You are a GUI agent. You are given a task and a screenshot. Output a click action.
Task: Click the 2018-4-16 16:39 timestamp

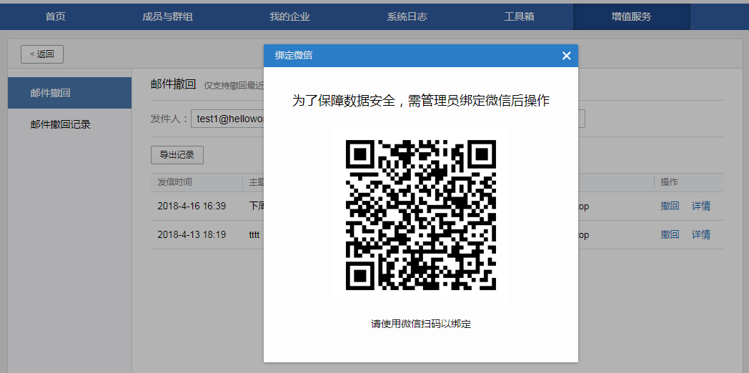(x=192, y=207)
